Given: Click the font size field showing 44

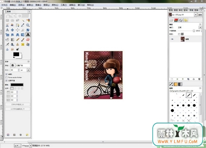Looking at the screenshot, I should 14,70.
